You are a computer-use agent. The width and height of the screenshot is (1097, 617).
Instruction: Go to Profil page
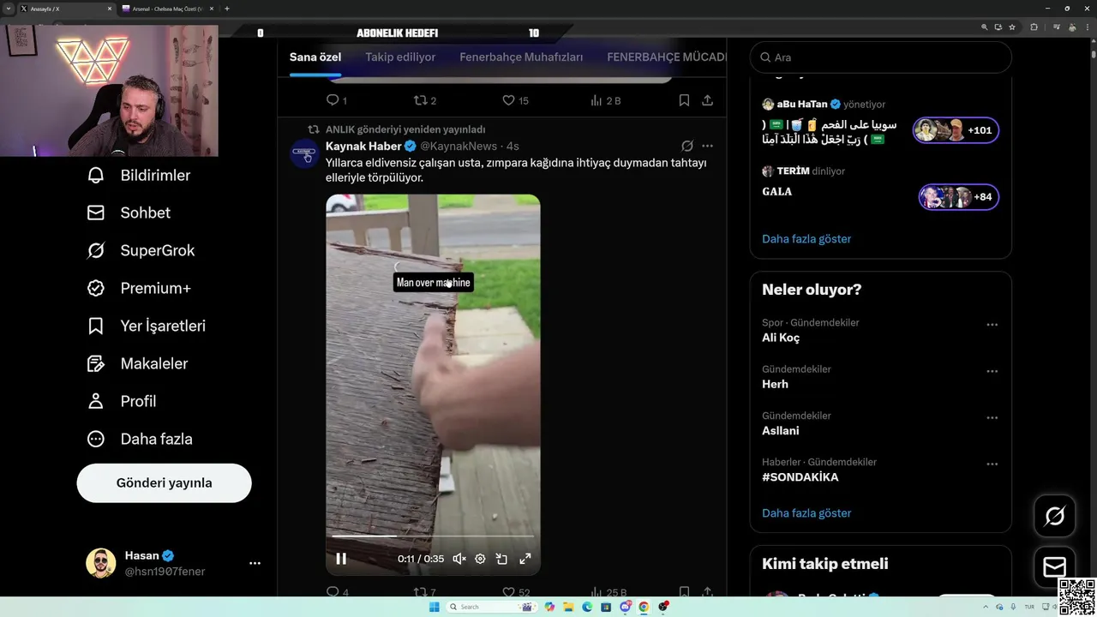coord(121,401)
